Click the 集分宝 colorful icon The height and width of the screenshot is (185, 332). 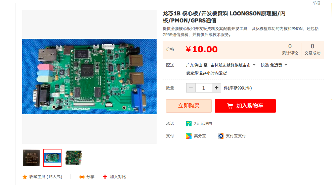point(189,136)
